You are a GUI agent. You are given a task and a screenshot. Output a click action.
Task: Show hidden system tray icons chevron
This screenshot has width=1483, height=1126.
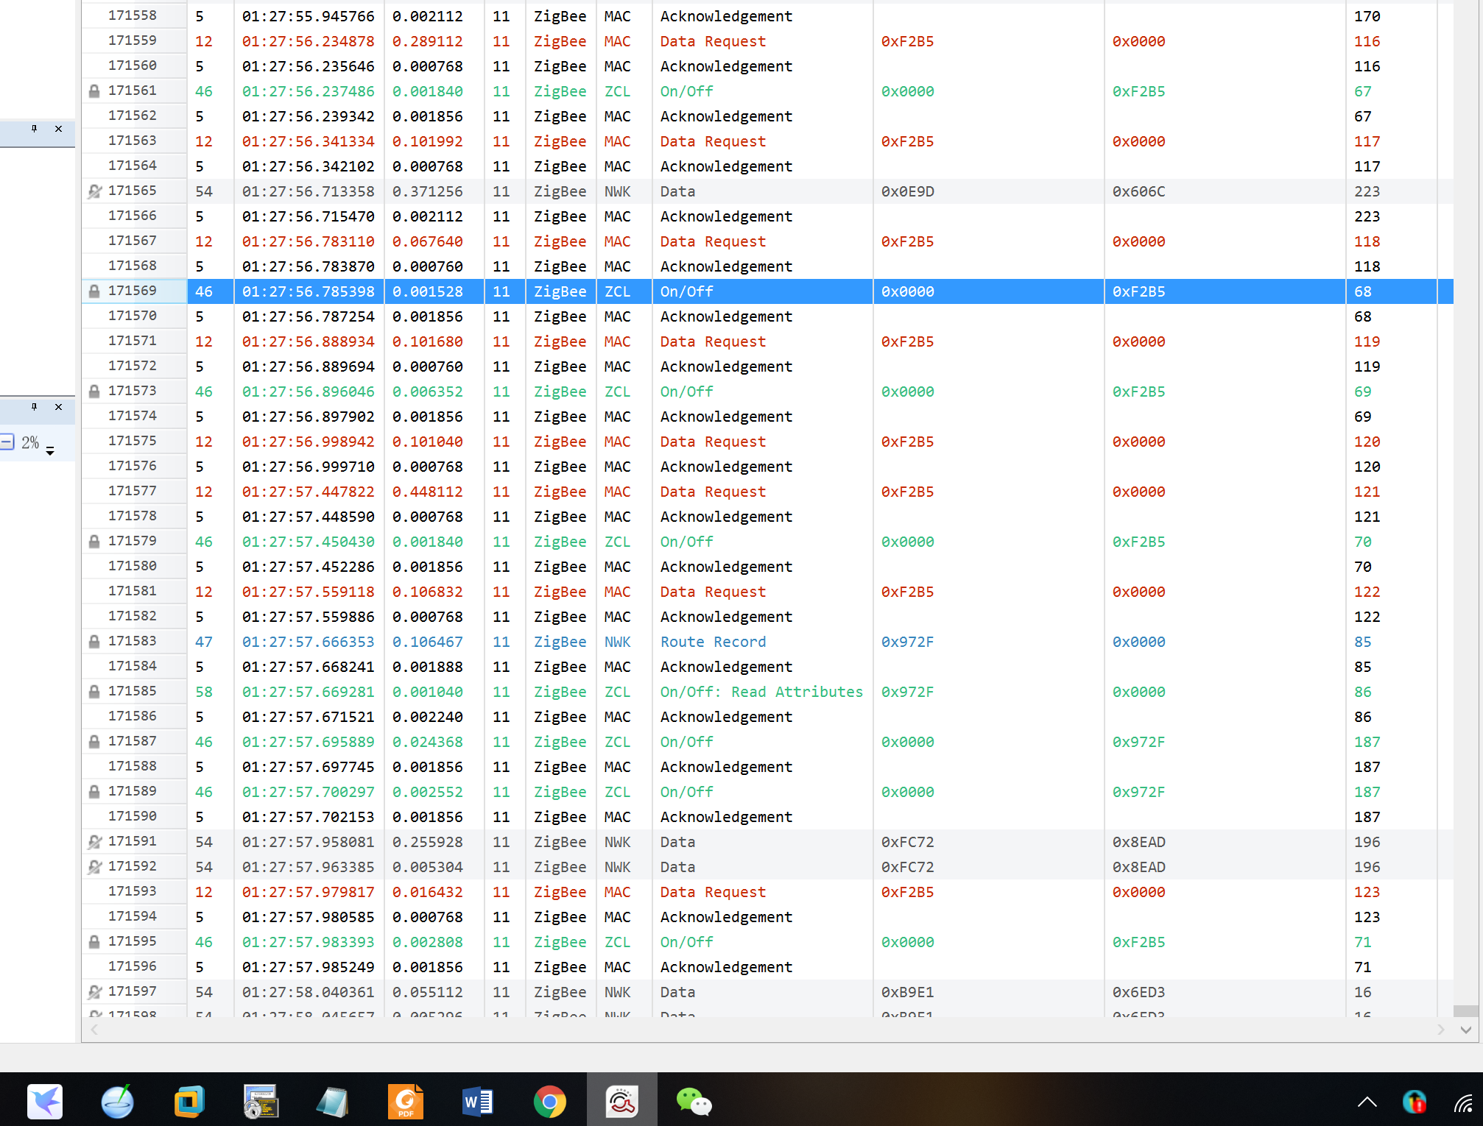point(1367,1101)
